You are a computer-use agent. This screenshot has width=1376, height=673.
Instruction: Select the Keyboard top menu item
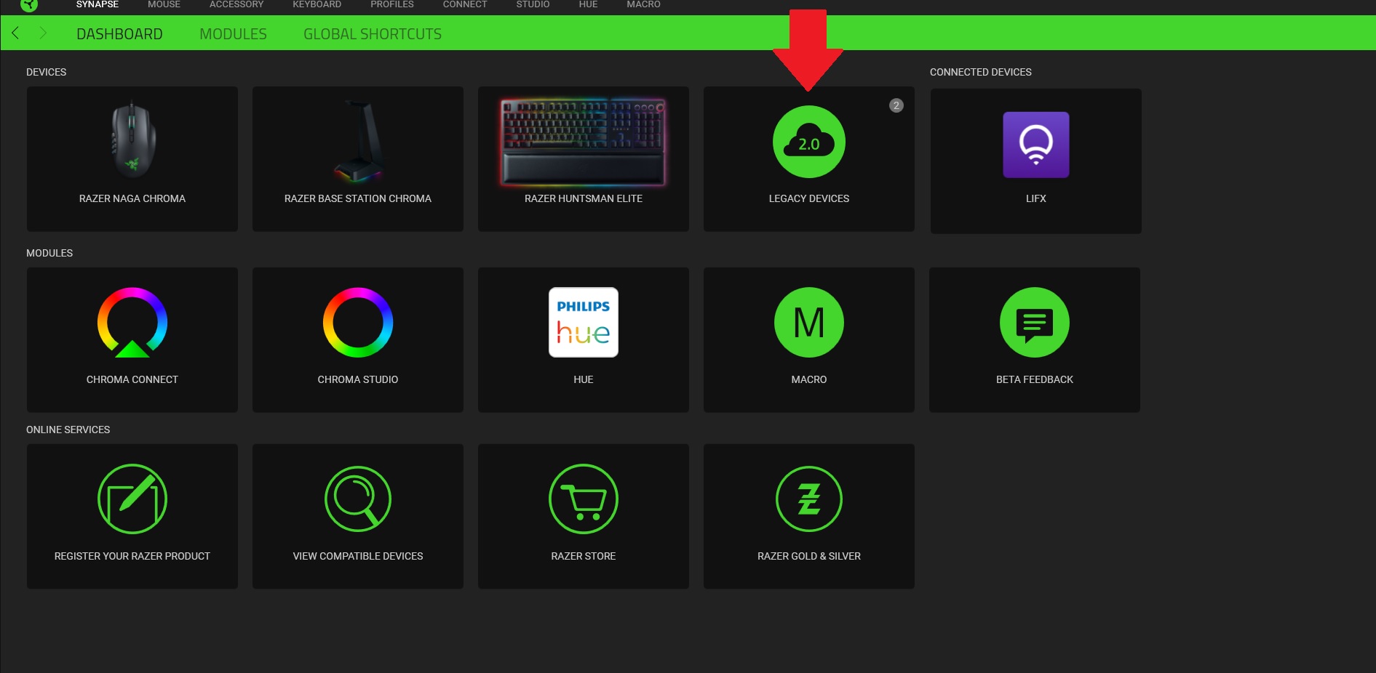point(317,4)
